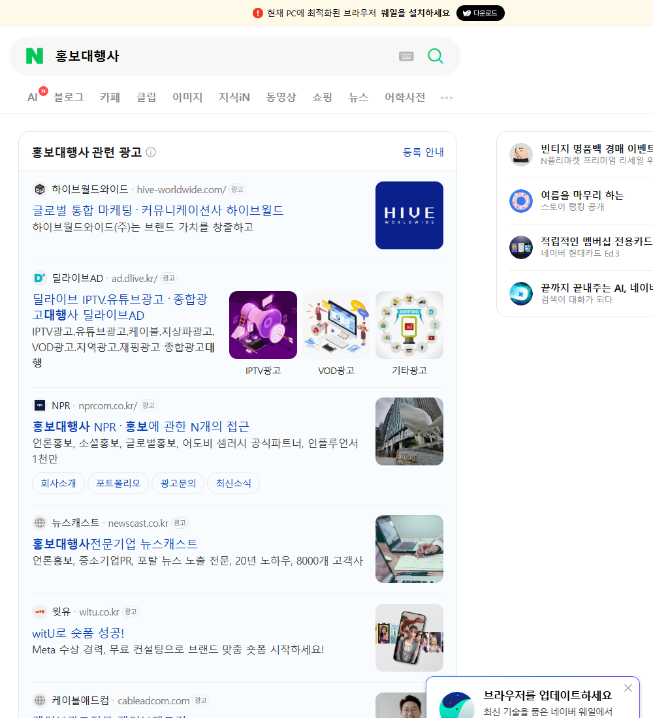This screenshot has width=653, height=718.
Task: Click the 딜라이브AD favicon icon
Action: pyautogui.click(x=40, y=278)
